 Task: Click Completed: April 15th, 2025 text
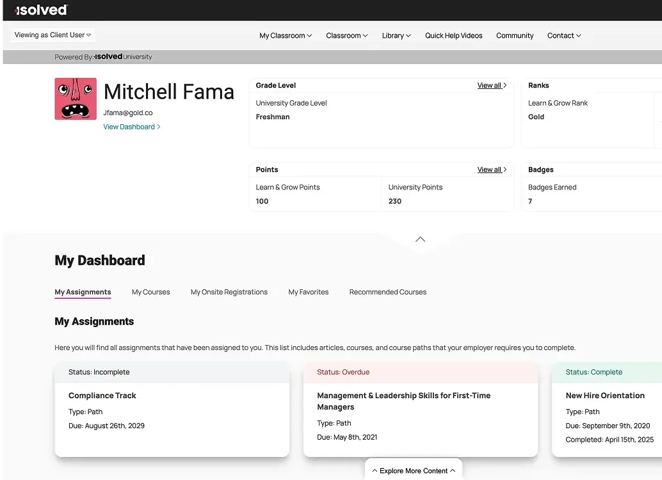pos(610,440)
